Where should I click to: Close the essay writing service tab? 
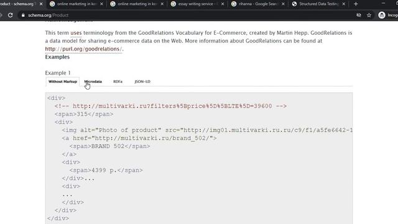coord(223,4)
